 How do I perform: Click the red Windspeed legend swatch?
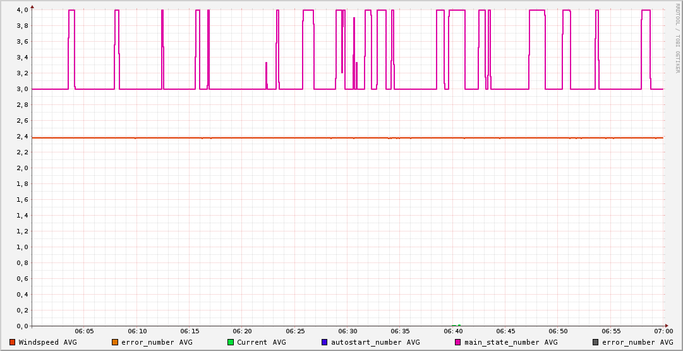click(x=13, y=342)
